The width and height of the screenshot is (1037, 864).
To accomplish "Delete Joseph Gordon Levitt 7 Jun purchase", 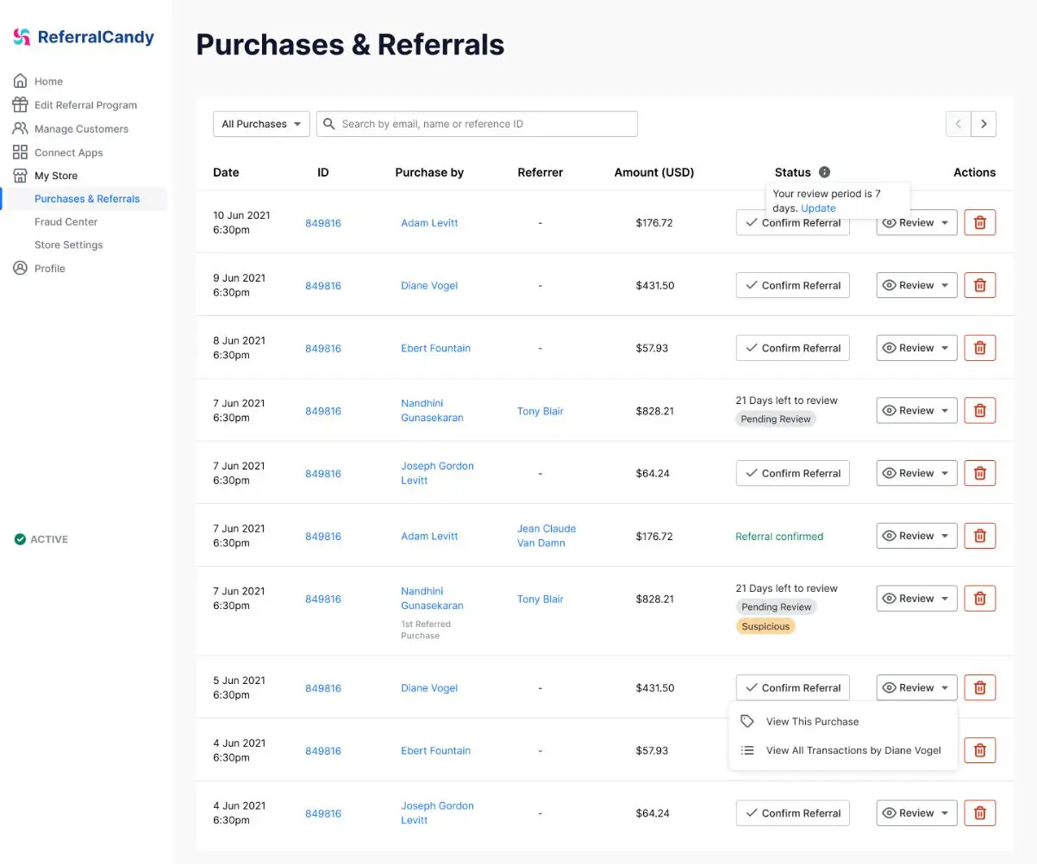I will pyautogui.click(x=980, y=473).
